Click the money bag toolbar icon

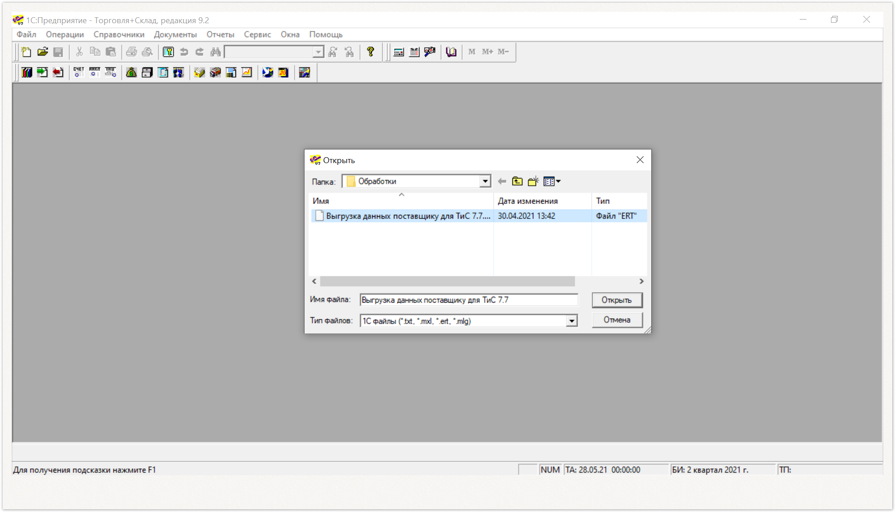(x=131, y=72)
